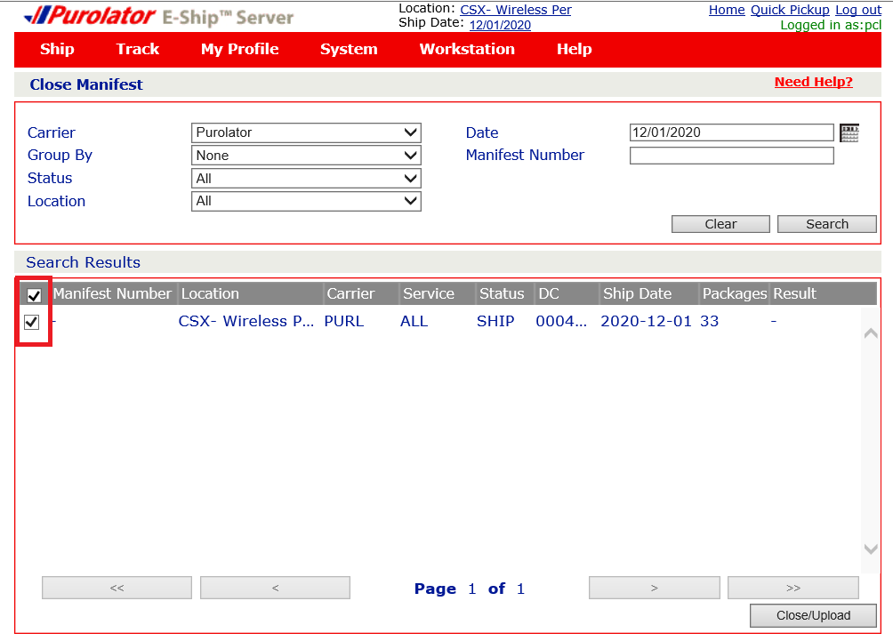Jump to last page of results
Viewport: 893px width, 641px height.
792,588
